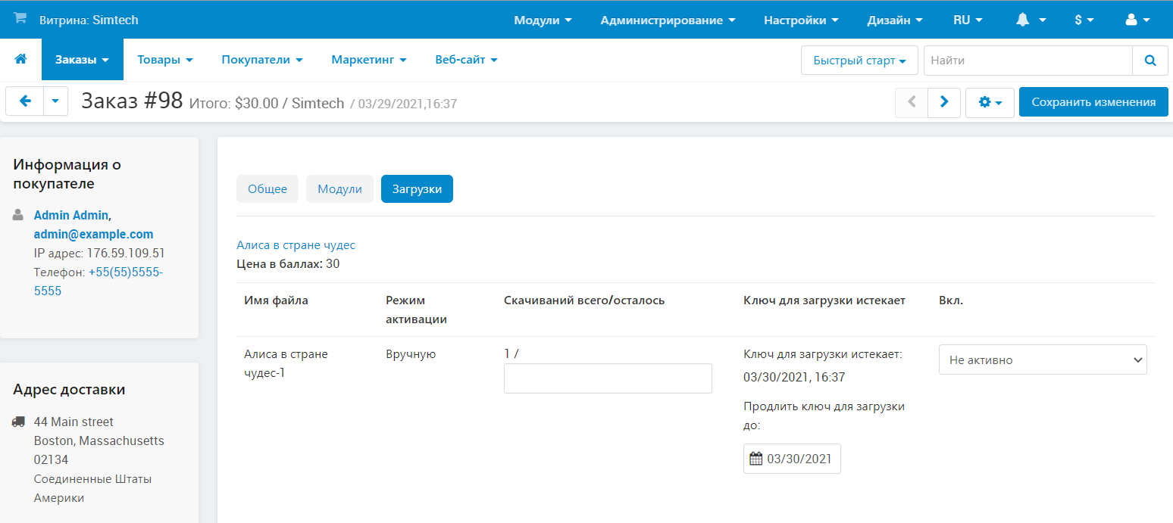
Task: Switch to the 'Модули' tab
Action: click(x=339, y=189)
